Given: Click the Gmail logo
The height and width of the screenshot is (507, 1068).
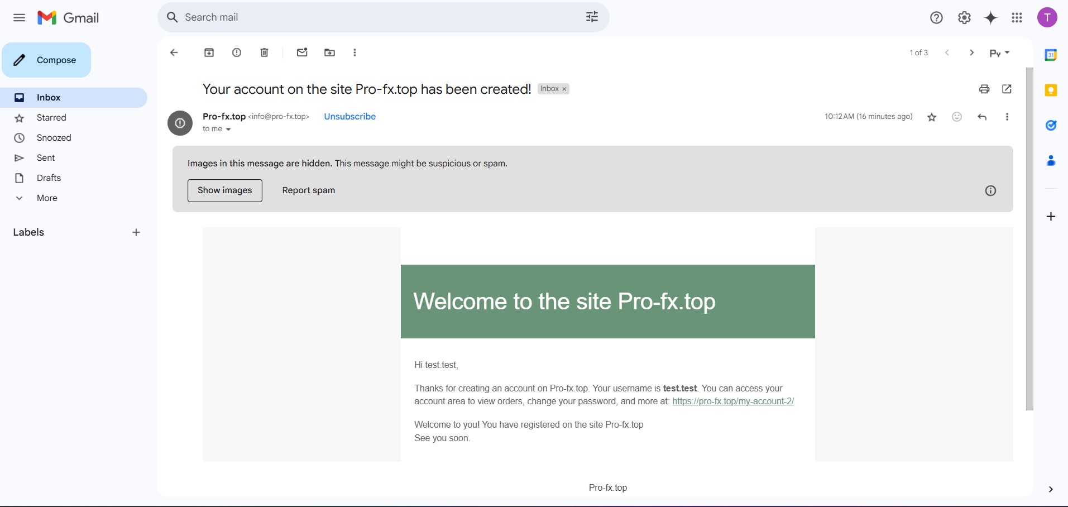Looking at the screenshot, I should [x=68, y=18].
